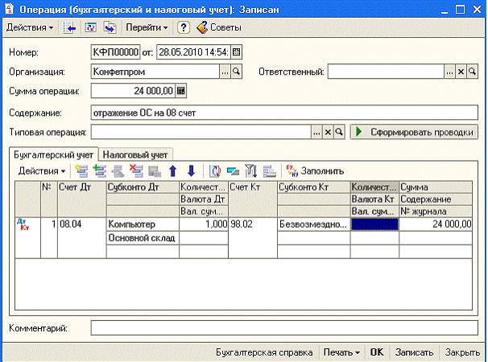Open the Перейти dropdown menu

(x=147, y=27)
